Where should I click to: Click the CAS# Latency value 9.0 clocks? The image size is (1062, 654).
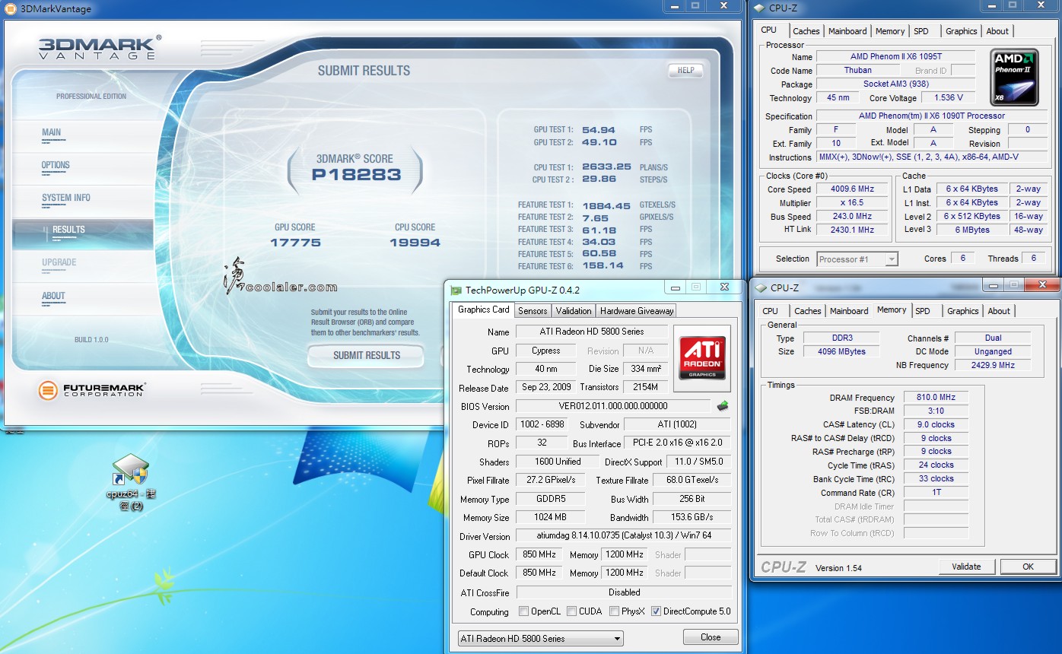pos(936,425)
